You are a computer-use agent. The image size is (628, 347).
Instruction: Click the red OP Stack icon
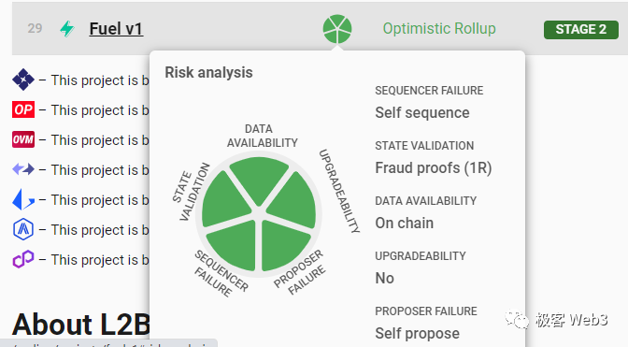[x=23, y=109]
